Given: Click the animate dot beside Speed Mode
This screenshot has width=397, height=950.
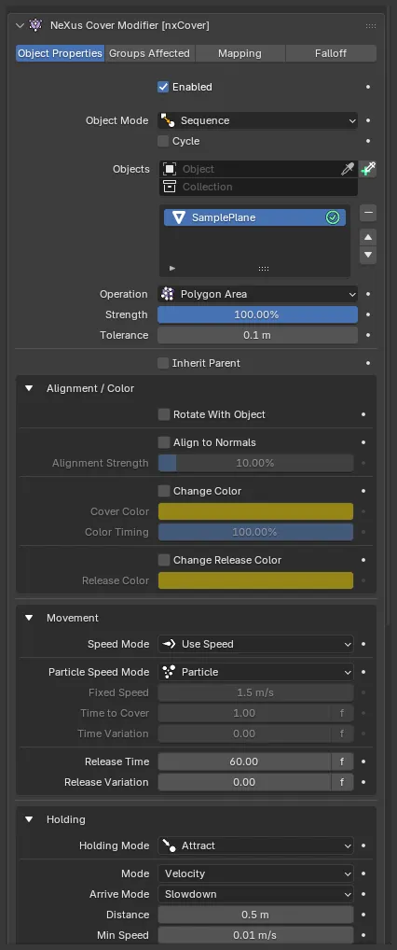Looking at the screenshot, I should [363, 644].
